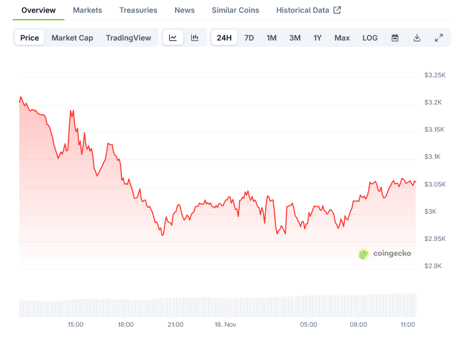Switch to candlestick chart view
The height and width of the screenshot is (339, 451).
click(x=195, y=37)
